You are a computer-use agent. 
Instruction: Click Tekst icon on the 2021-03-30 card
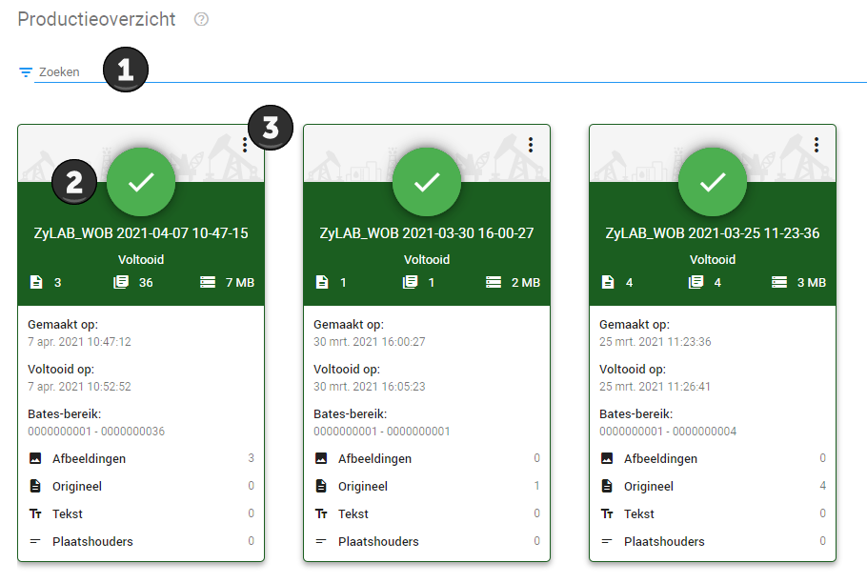point(322,513)
